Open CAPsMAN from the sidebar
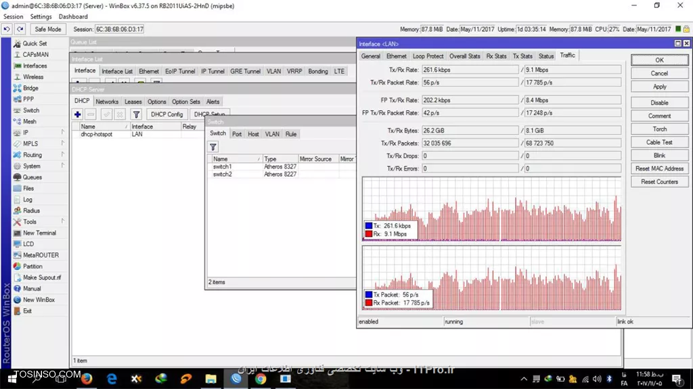The width and height of the screenshot is (693, 389). (x=35, y=54)
